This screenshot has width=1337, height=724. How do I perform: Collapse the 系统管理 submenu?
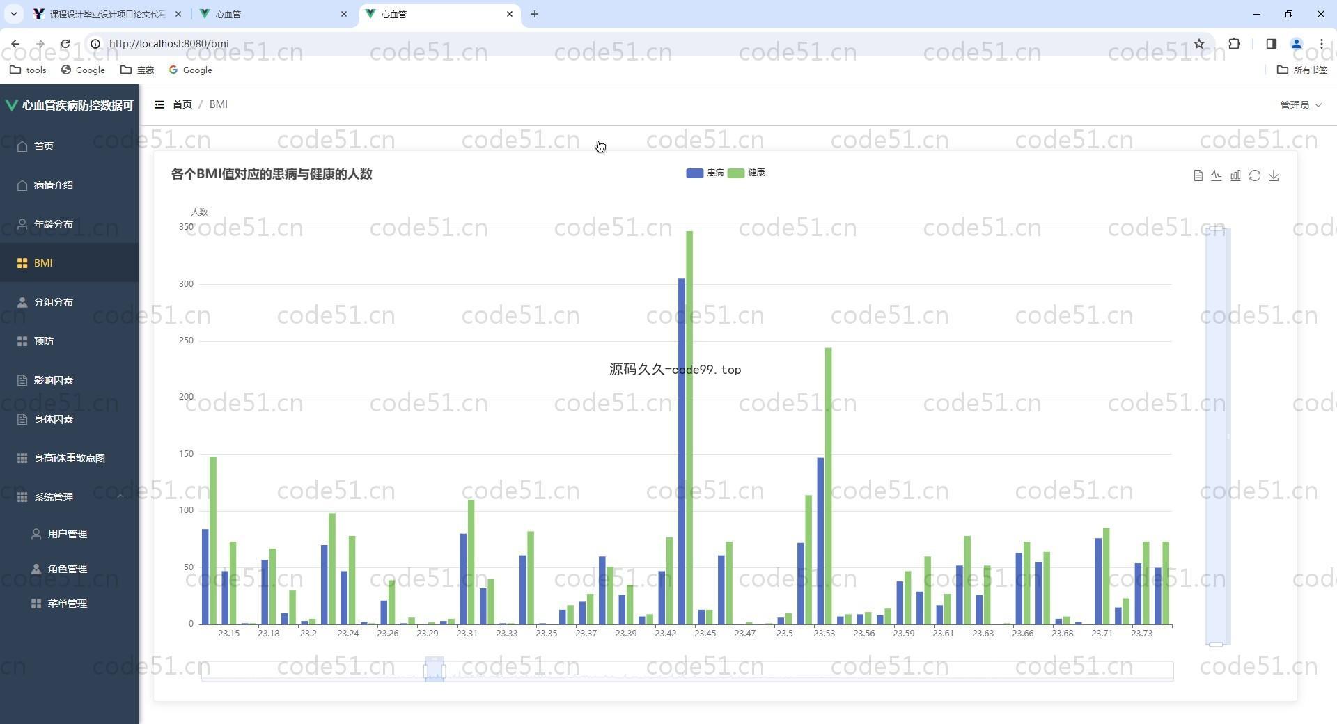coord(70,497)
